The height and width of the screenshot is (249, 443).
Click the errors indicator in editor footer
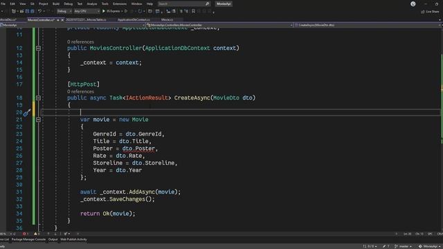(26, 234)
